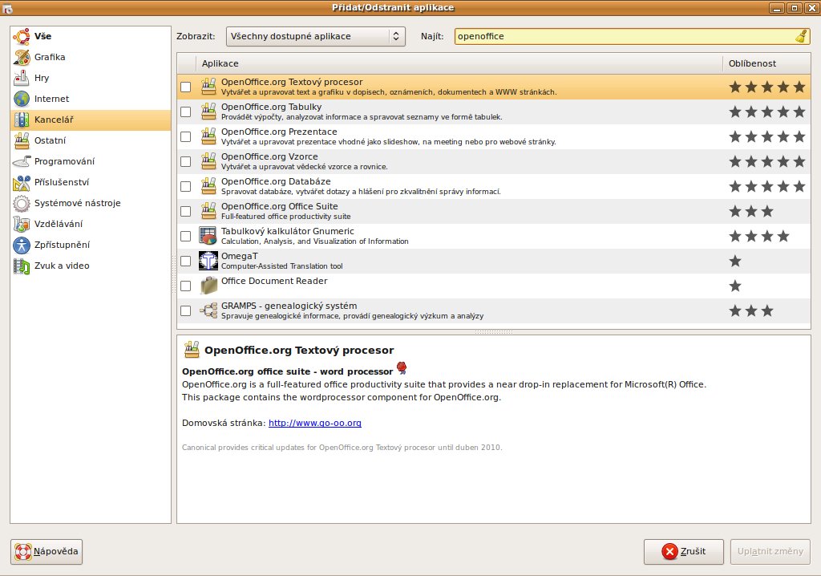Check the OpenOffice.org Vzorce checkbox
Image resolution: width=821 pixels, height=576 pixels.
(186, 161)
